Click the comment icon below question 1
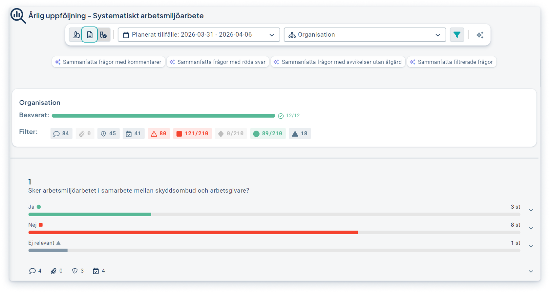The width and height of the screenshot is (550, 293). click(x=32, y=271)
